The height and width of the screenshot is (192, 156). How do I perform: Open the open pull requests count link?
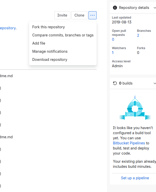click(x=113, y=39)
